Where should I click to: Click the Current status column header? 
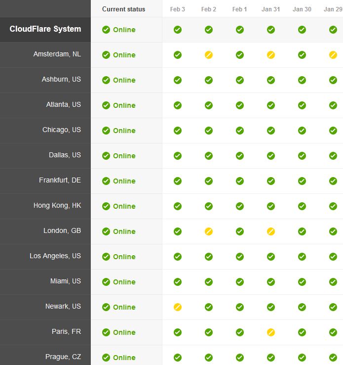pos(123,9)
